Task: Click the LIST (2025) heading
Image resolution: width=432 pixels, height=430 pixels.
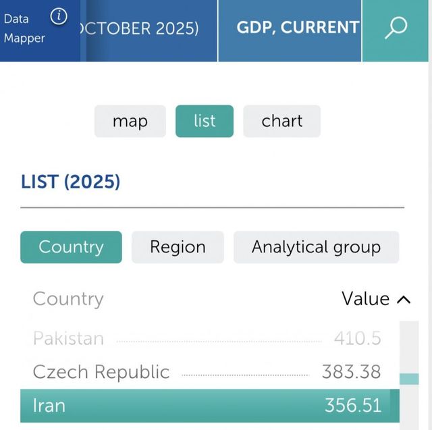Action: tap(70, 182)
